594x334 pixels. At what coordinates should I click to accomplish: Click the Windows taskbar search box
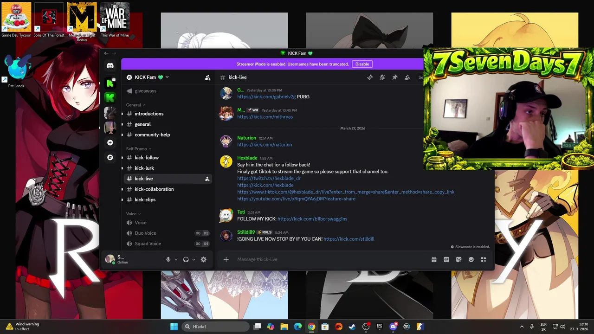pyautogui.click(x=216, y=327)
